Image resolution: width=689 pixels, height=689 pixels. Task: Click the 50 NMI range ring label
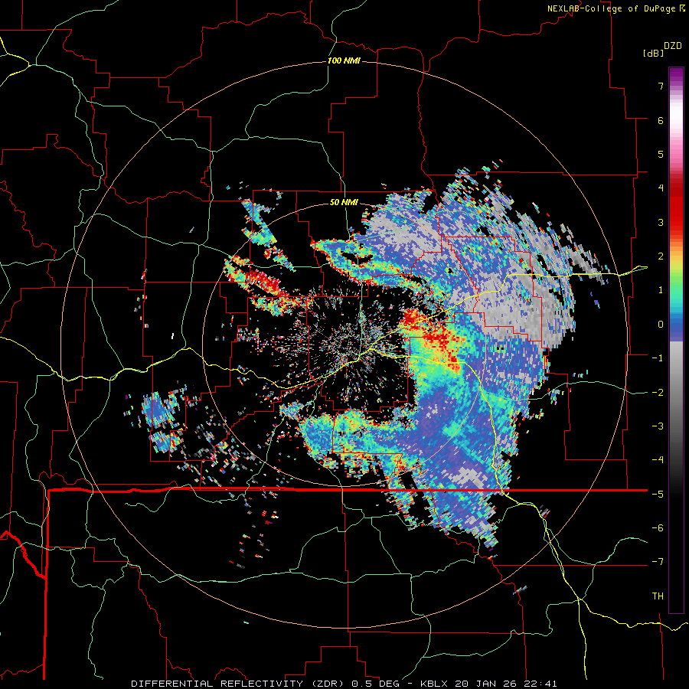tap(344, 202)
